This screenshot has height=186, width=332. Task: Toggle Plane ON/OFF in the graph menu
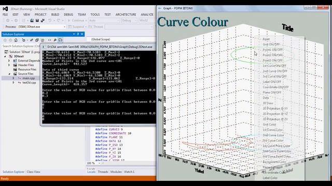272,92
